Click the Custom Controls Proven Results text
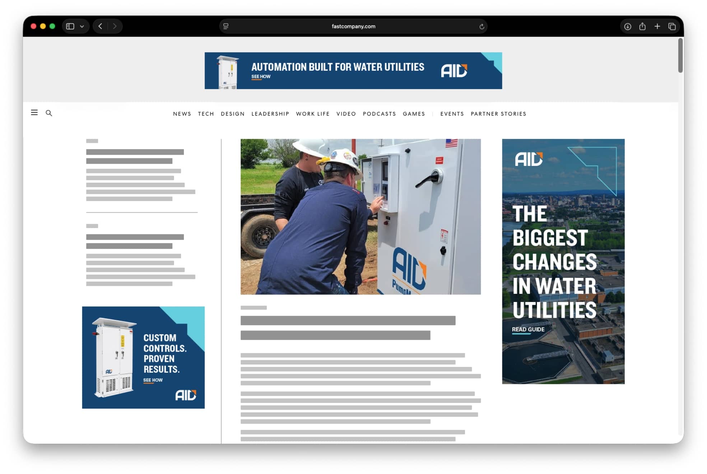Image resolution: width=707 pixels, height=474 pixels. (165, 353)
